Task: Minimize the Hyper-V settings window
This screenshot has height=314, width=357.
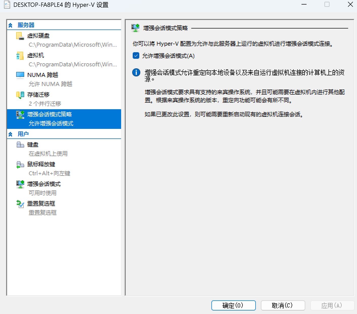Action: (x=304, y=4)
